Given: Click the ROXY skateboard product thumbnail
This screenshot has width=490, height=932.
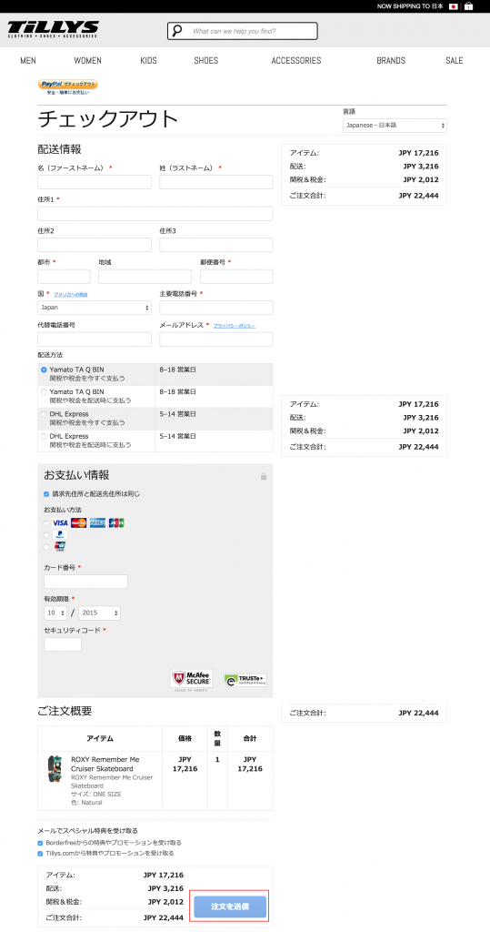Looking at the screenshot, I should point(55,768).
